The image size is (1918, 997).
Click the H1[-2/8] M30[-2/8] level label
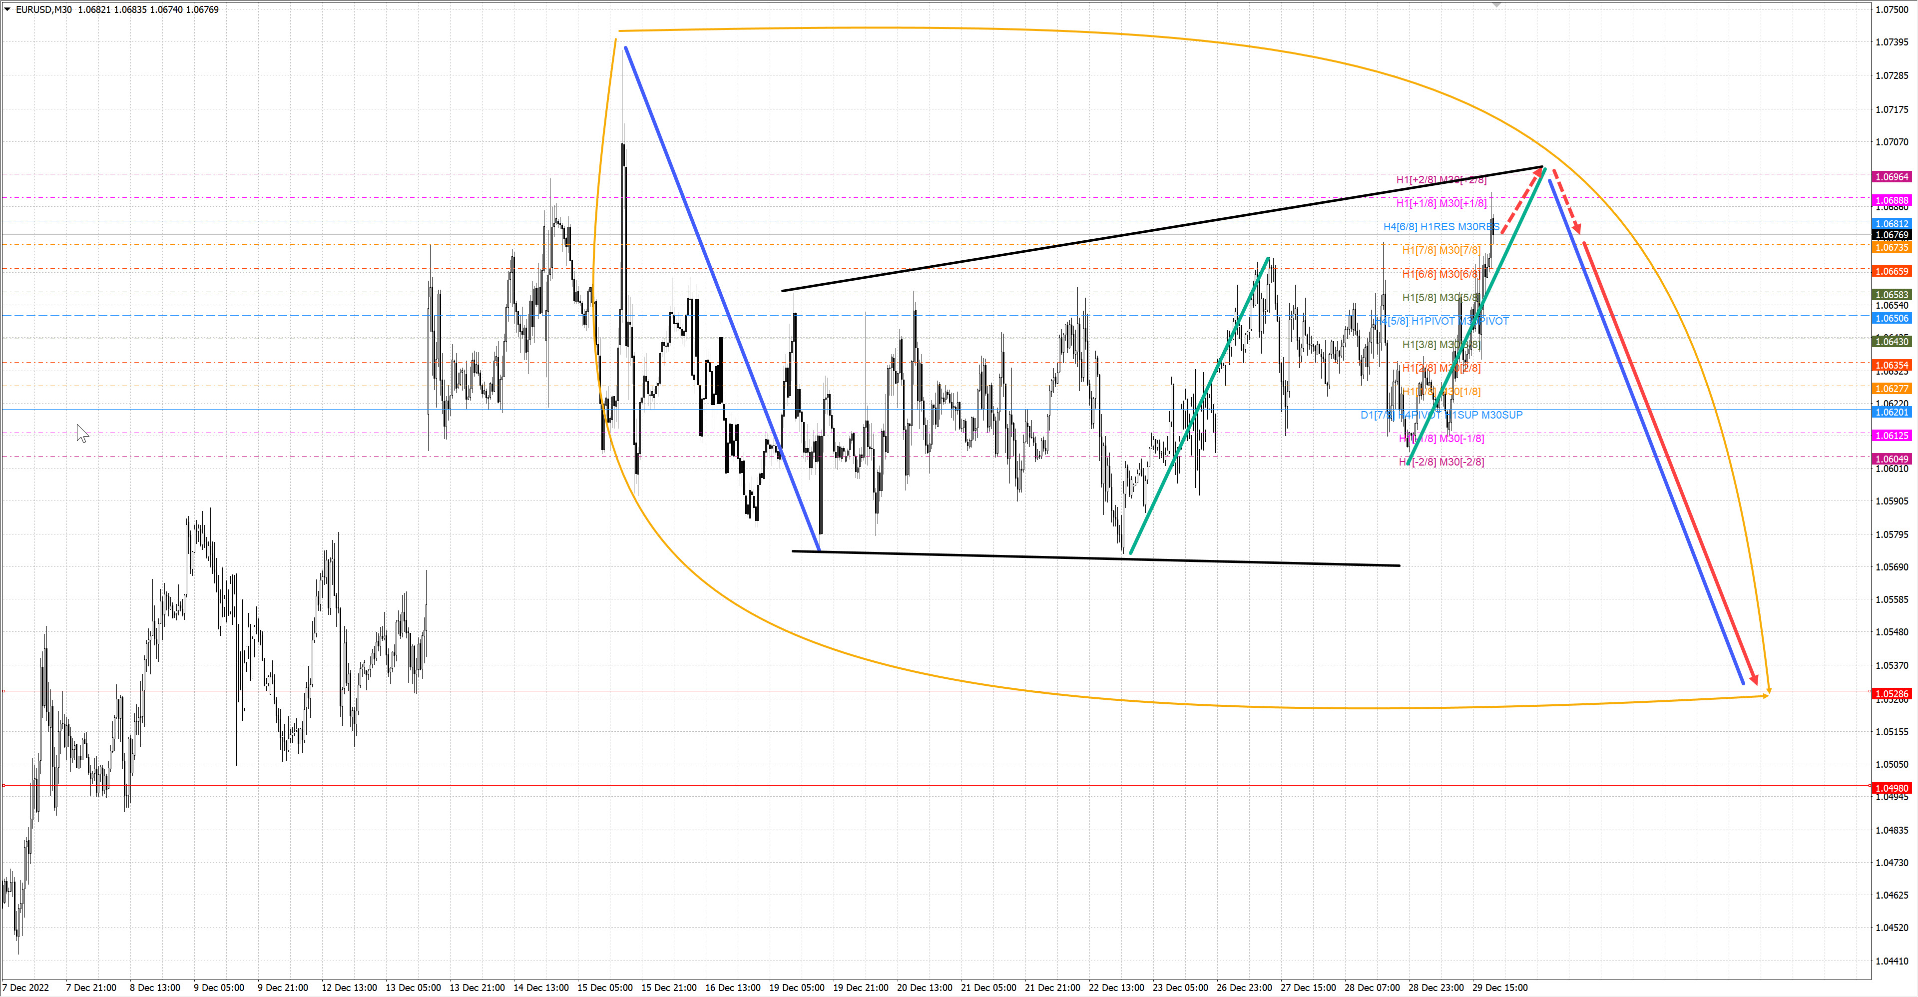[x=1440, y=462]
